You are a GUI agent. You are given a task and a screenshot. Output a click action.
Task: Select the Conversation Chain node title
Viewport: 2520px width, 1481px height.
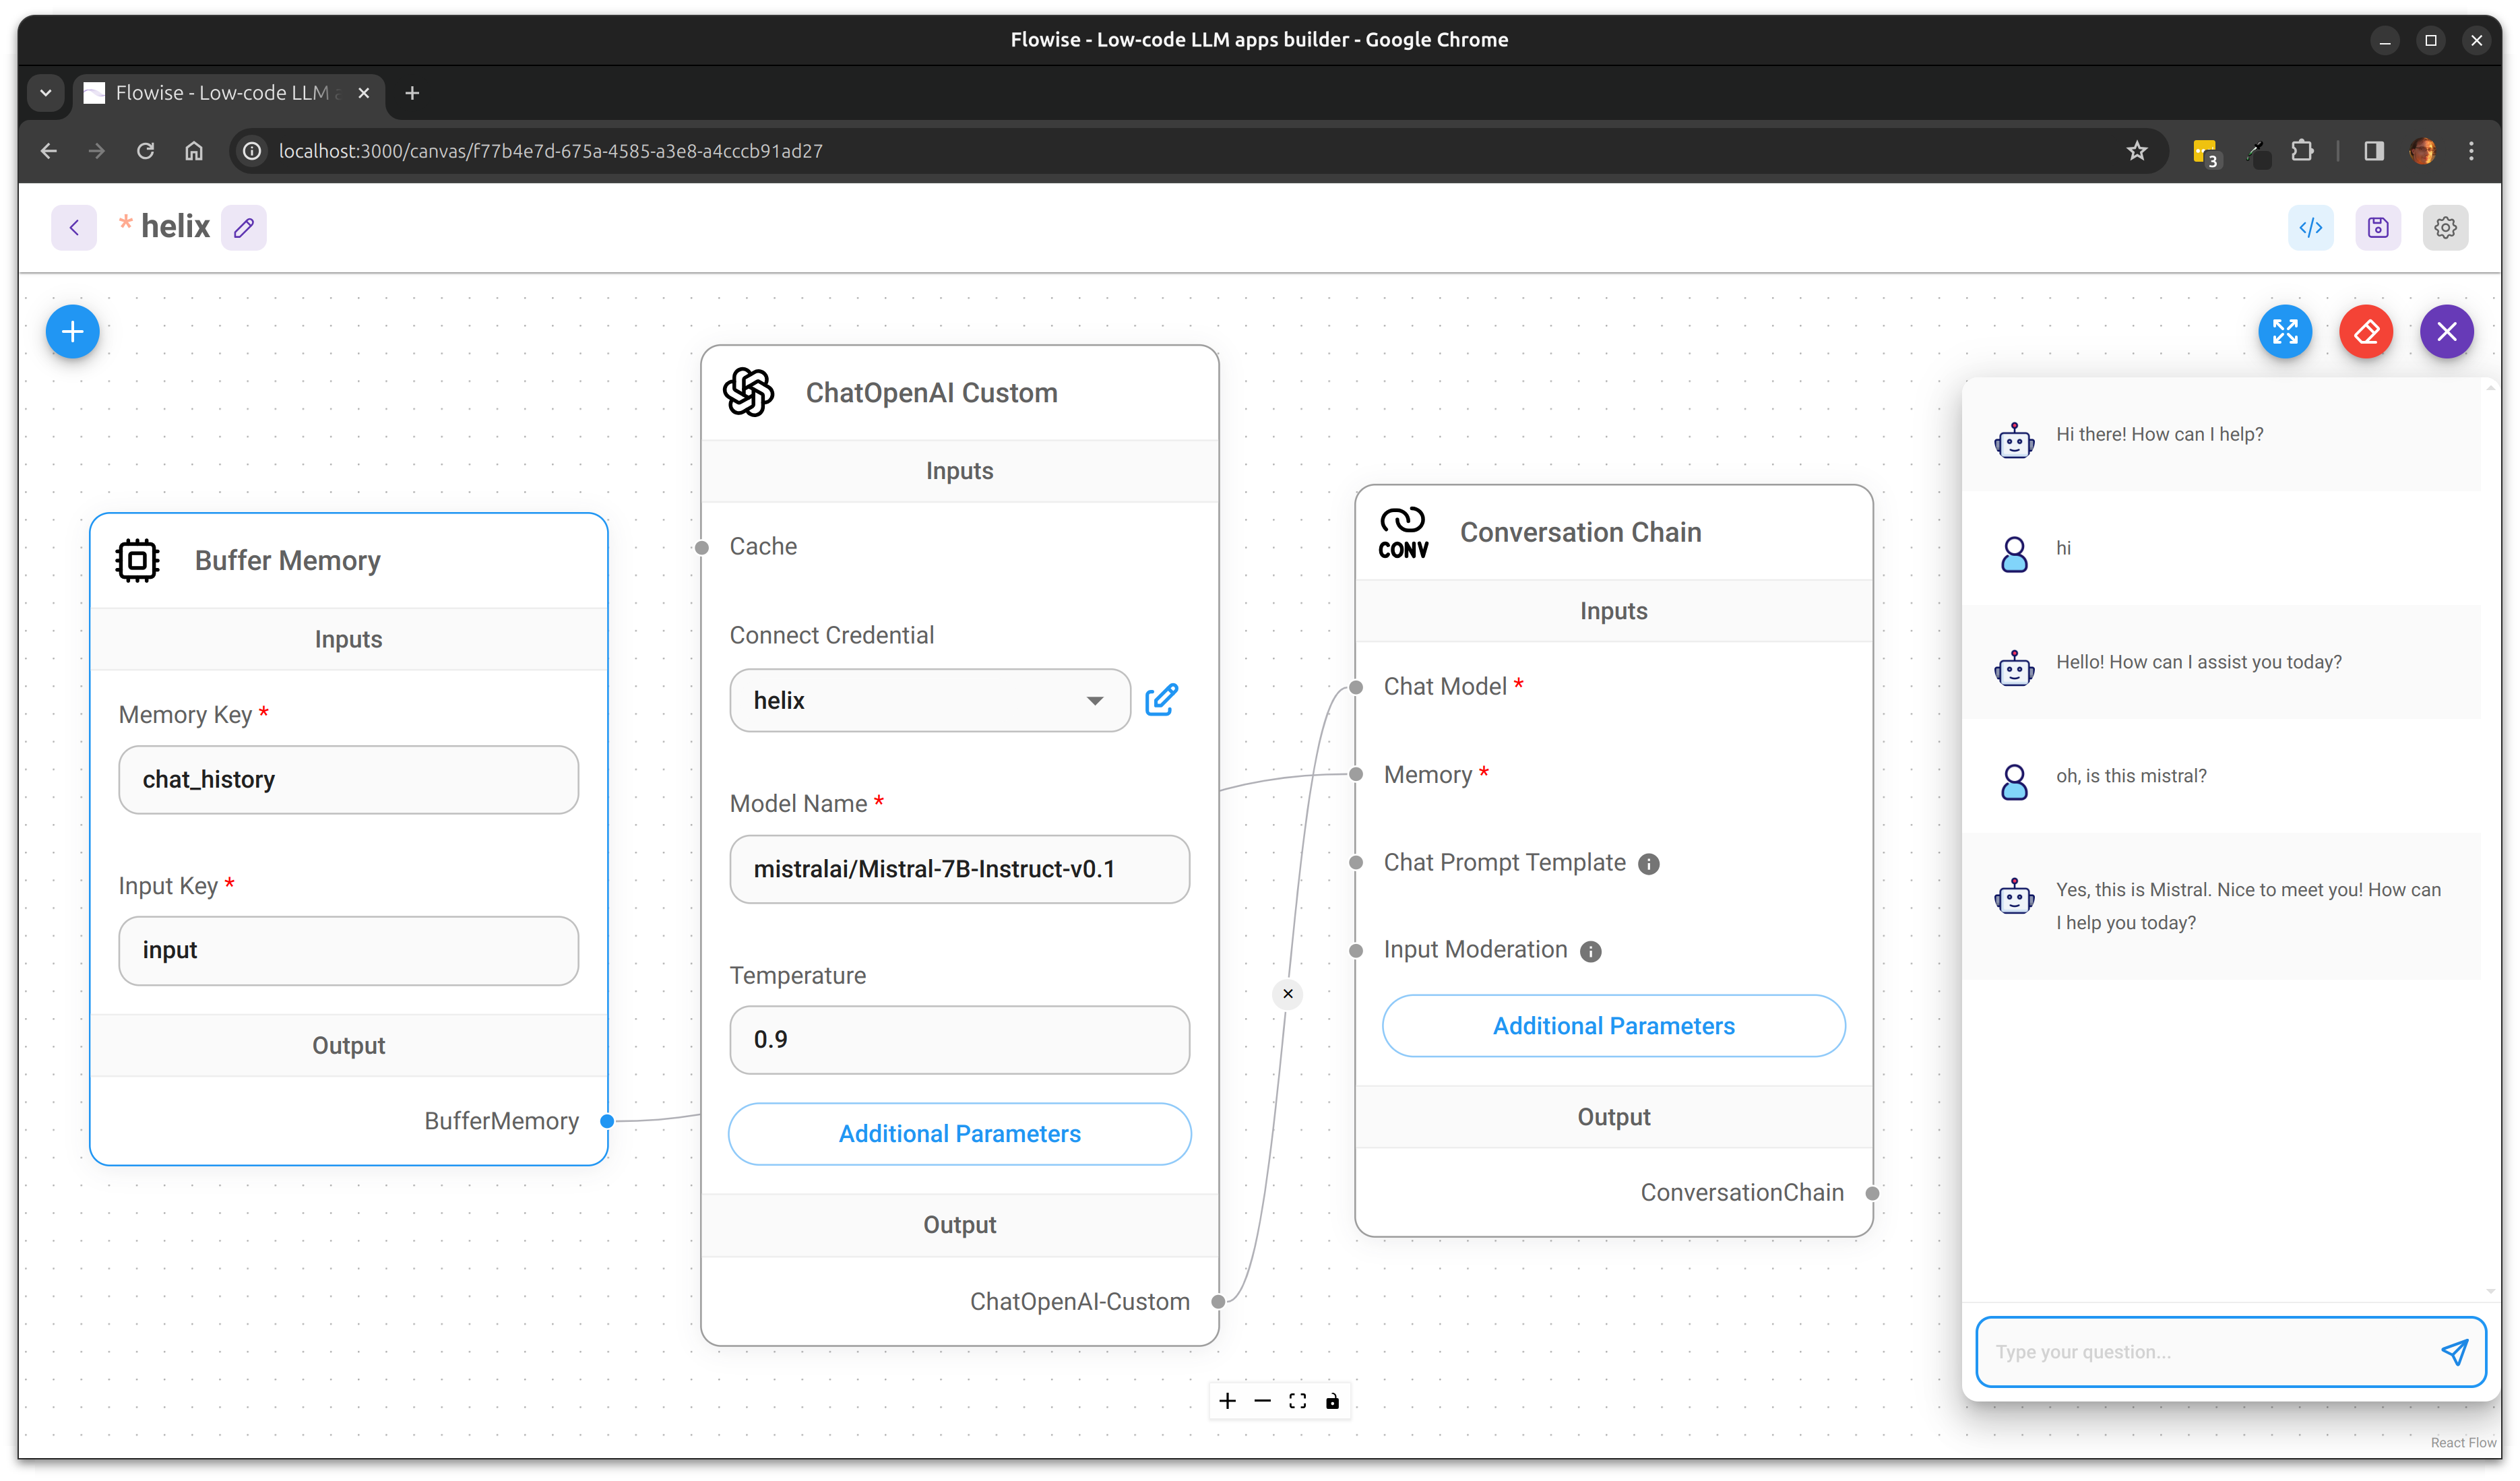(x=1580, y=532)
